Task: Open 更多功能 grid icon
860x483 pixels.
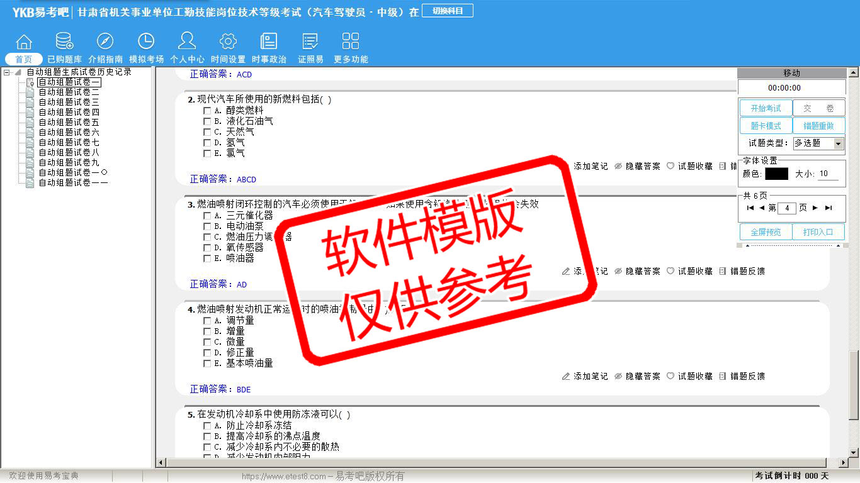Action: [351, 42]
